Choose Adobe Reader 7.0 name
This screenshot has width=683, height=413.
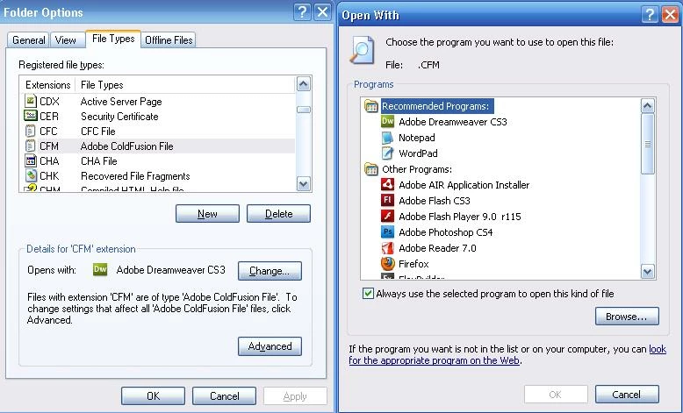[437, 247]
